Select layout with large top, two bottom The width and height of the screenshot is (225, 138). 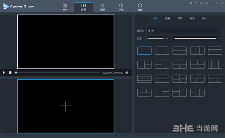[180, 65]
